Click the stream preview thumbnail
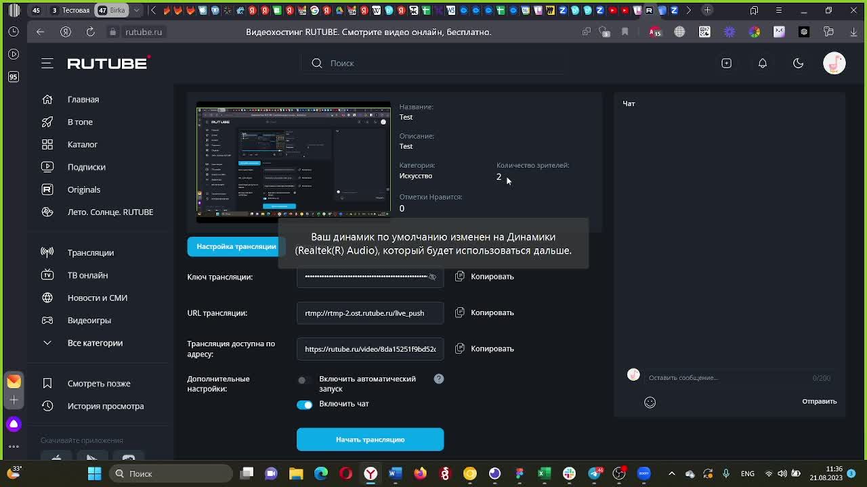This screenshot has width=867, height=487. 293,162
